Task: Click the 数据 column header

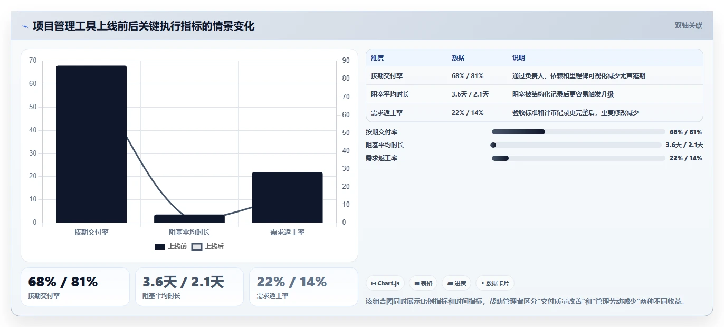Action: [458, 58]
